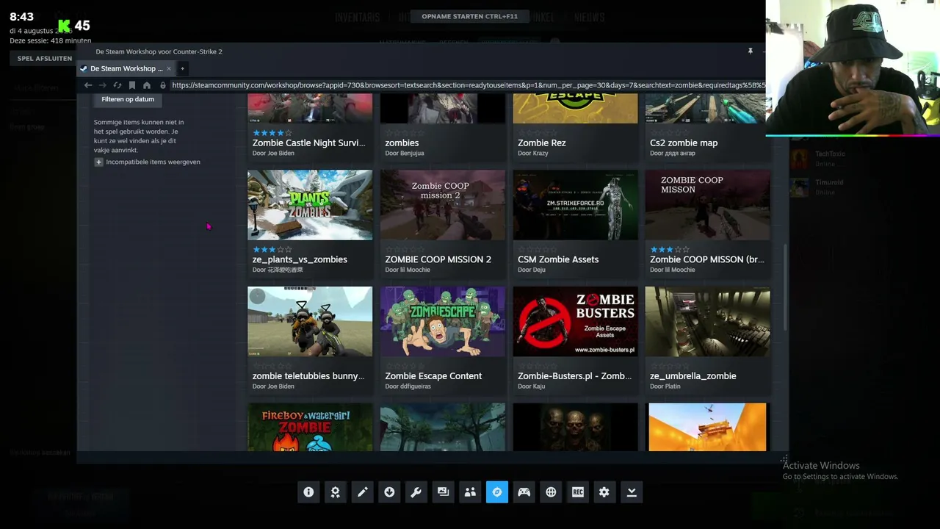Open the 'zombies' item title link

pyautogui.click(x=402, y=143)
